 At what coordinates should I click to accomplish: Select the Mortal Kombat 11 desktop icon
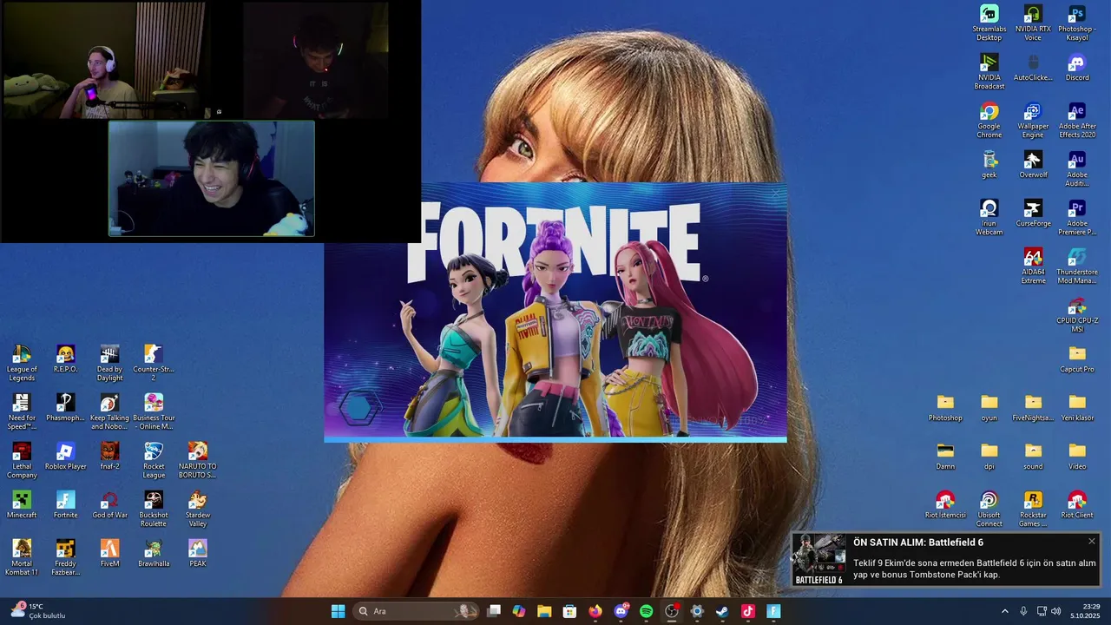22,557
